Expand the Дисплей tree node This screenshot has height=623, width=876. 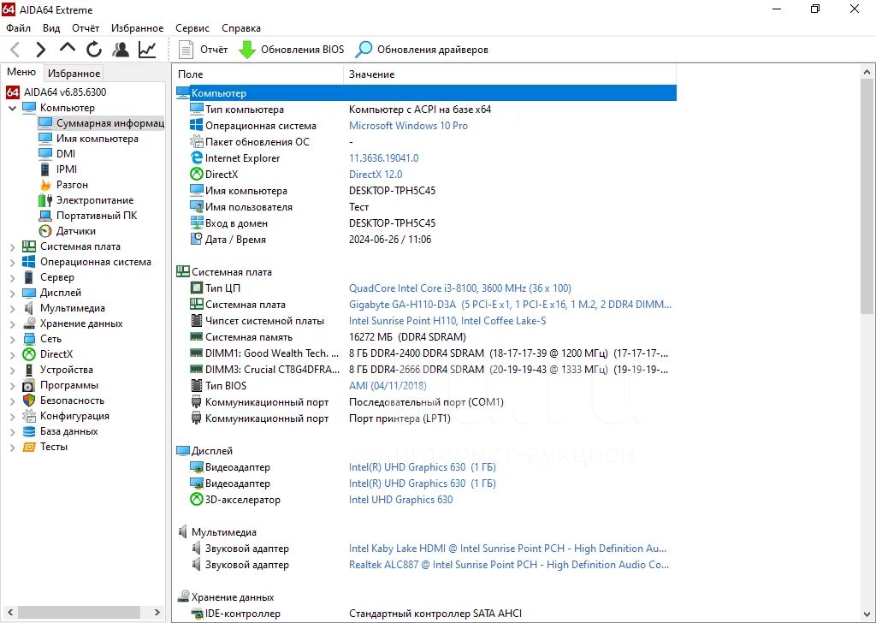[12, 293]
